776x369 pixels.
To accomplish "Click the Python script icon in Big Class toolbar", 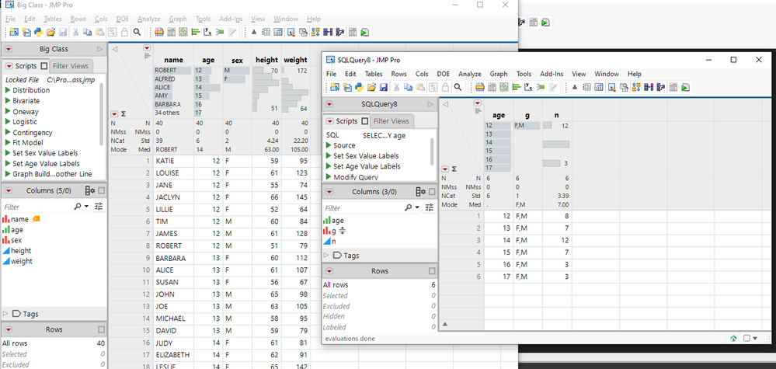I will 39,32.
